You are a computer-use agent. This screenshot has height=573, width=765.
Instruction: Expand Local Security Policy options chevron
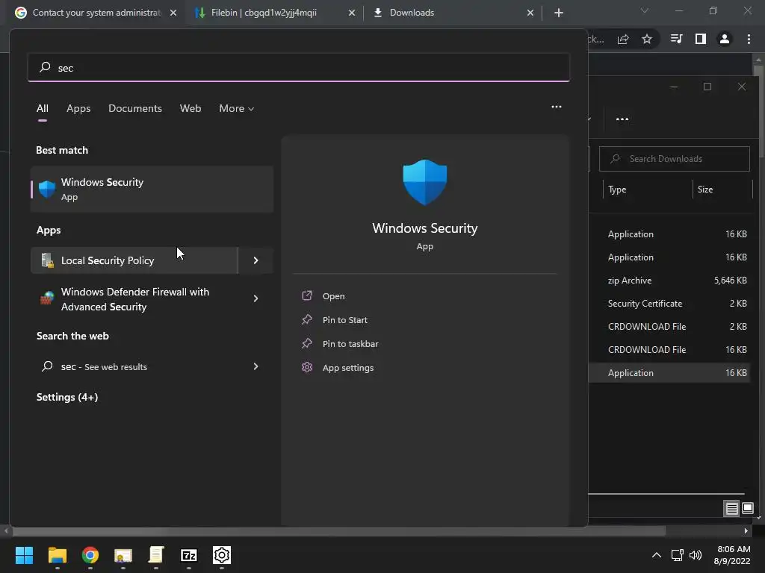coord(255,260)
